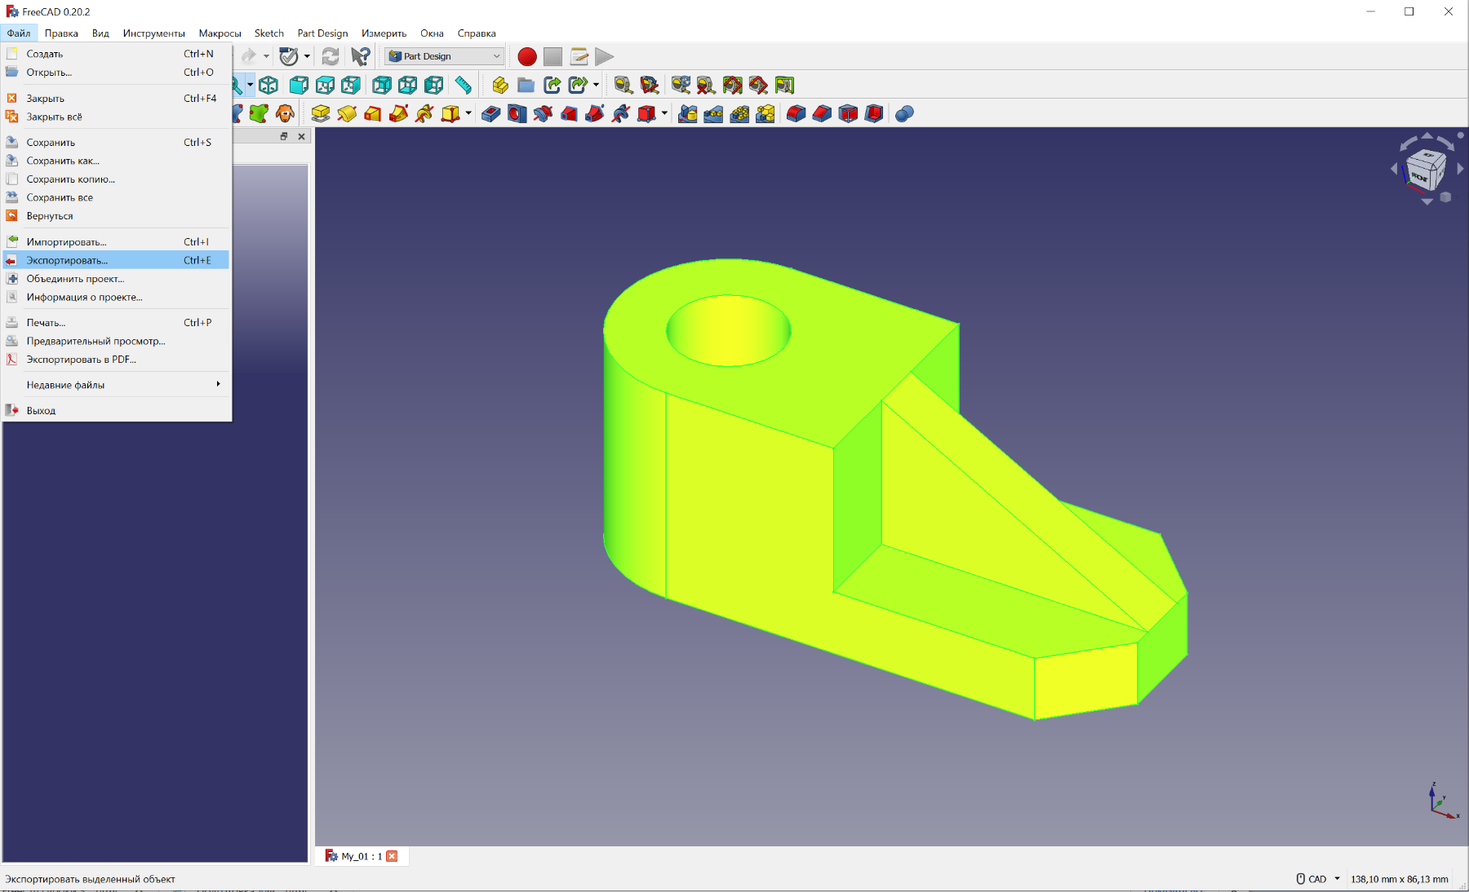Click the navigation cube in viewport

coord(1426,170)
